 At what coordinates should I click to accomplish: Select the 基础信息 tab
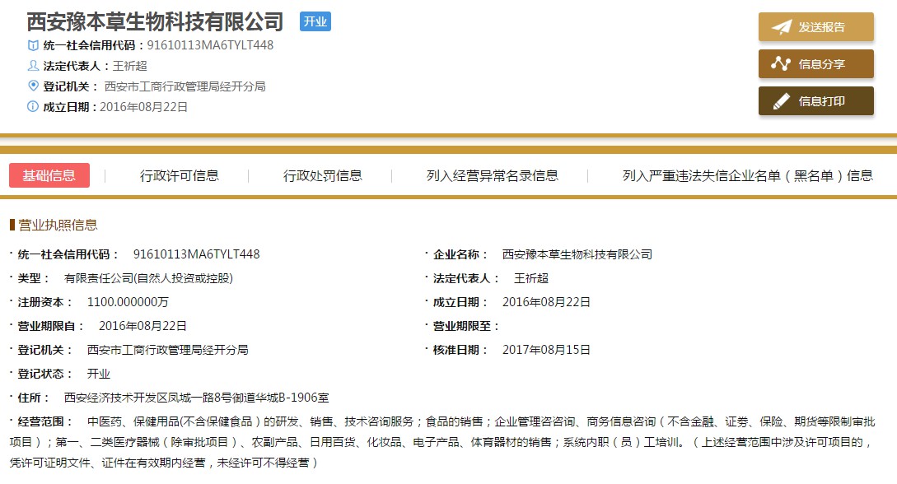pyautogui.click(x=49, y=175)
